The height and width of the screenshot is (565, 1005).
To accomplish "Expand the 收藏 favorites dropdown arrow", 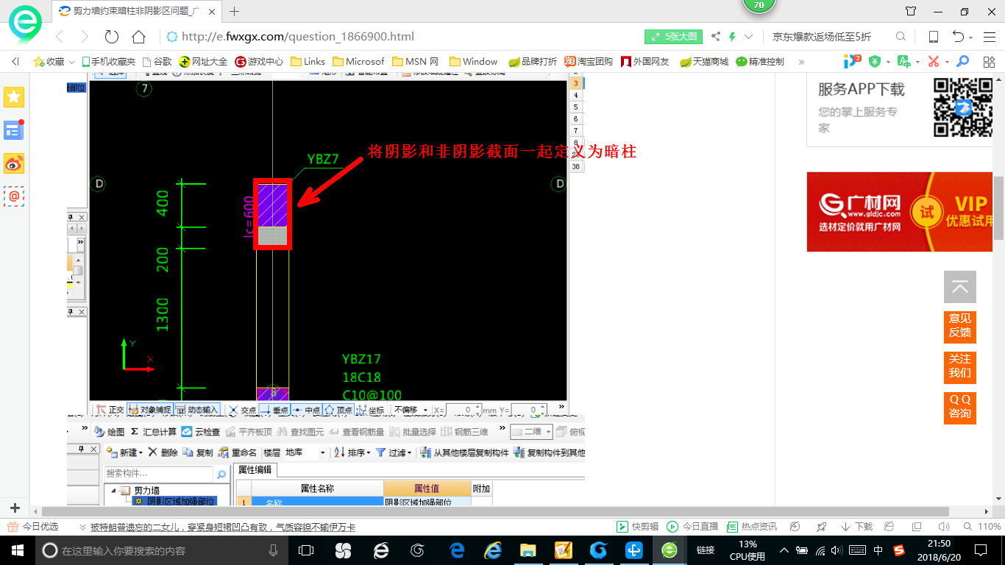I will pos(71,62).
